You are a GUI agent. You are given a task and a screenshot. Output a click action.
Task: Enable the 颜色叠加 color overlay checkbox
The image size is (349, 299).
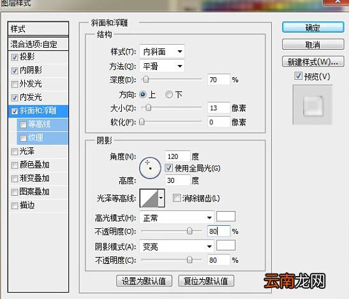(x=15, y=165)
